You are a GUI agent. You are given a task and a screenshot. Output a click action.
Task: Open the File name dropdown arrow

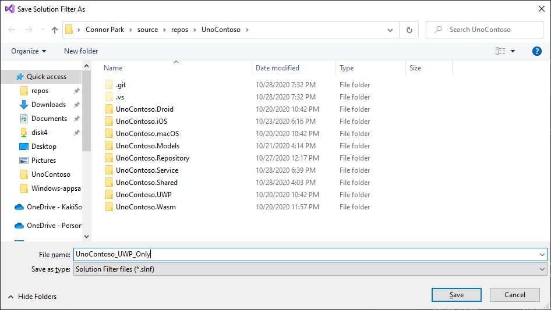point(542,255)
